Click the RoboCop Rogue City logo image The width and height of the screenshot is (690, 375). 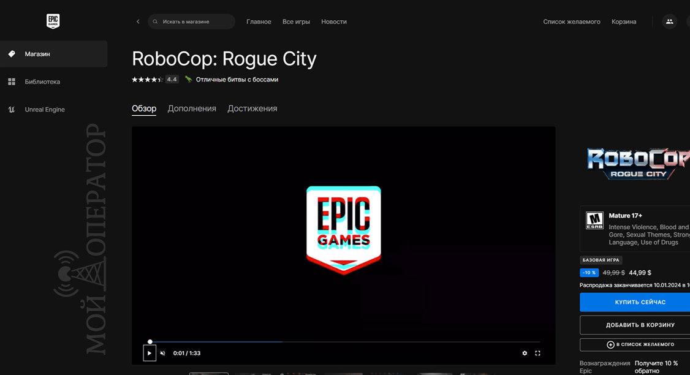[x=638, y=164]
